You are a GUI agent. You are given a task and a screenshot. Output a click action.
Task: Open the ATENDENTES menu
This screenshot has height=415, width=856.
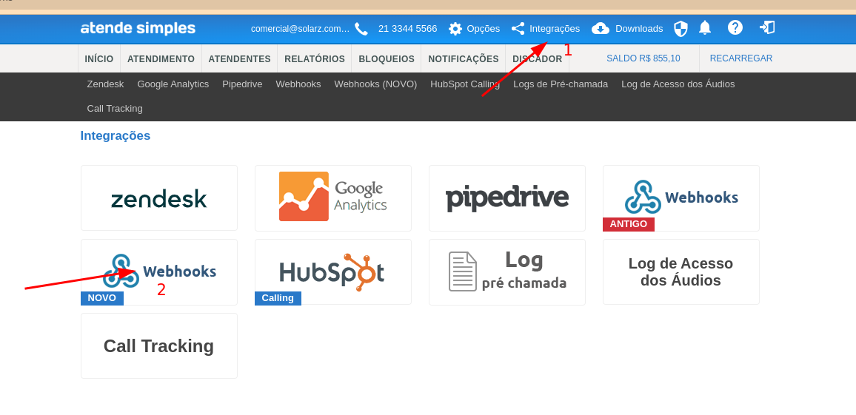coord(240,59)
